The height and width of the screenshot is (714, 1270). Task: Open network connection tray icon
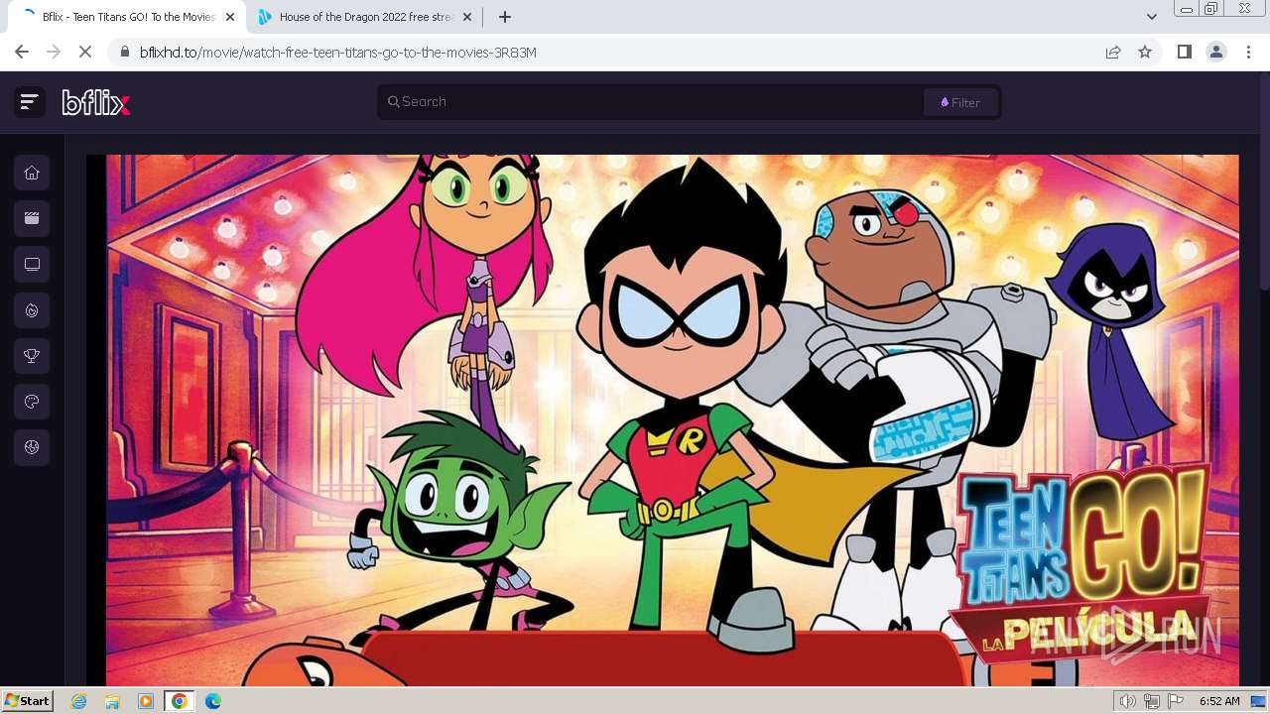(x=1152, y=701)
